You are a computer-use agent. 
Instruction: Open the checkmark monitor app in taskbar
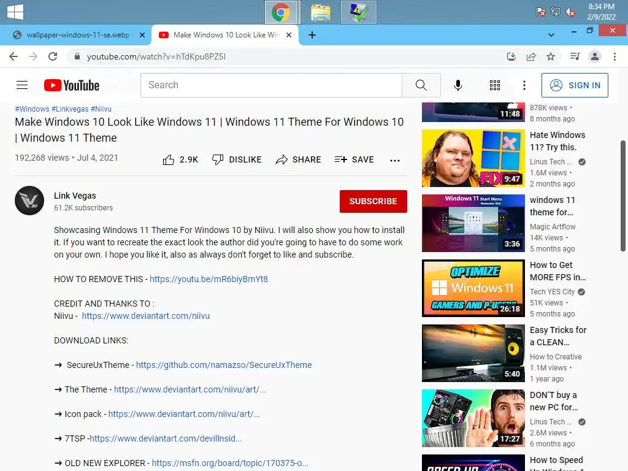pos(358,12)
